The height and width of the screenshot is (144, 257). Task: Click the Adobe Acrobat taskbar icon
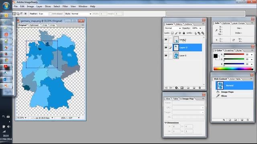(x=6, y=67)
